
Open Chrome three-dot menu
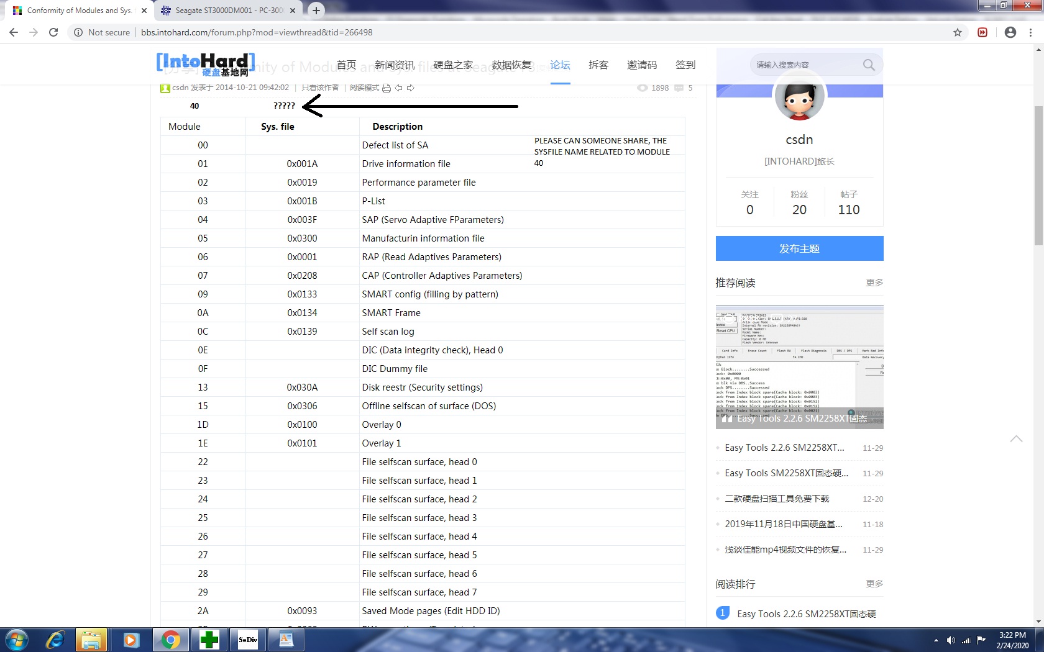tap(1031, 32)
